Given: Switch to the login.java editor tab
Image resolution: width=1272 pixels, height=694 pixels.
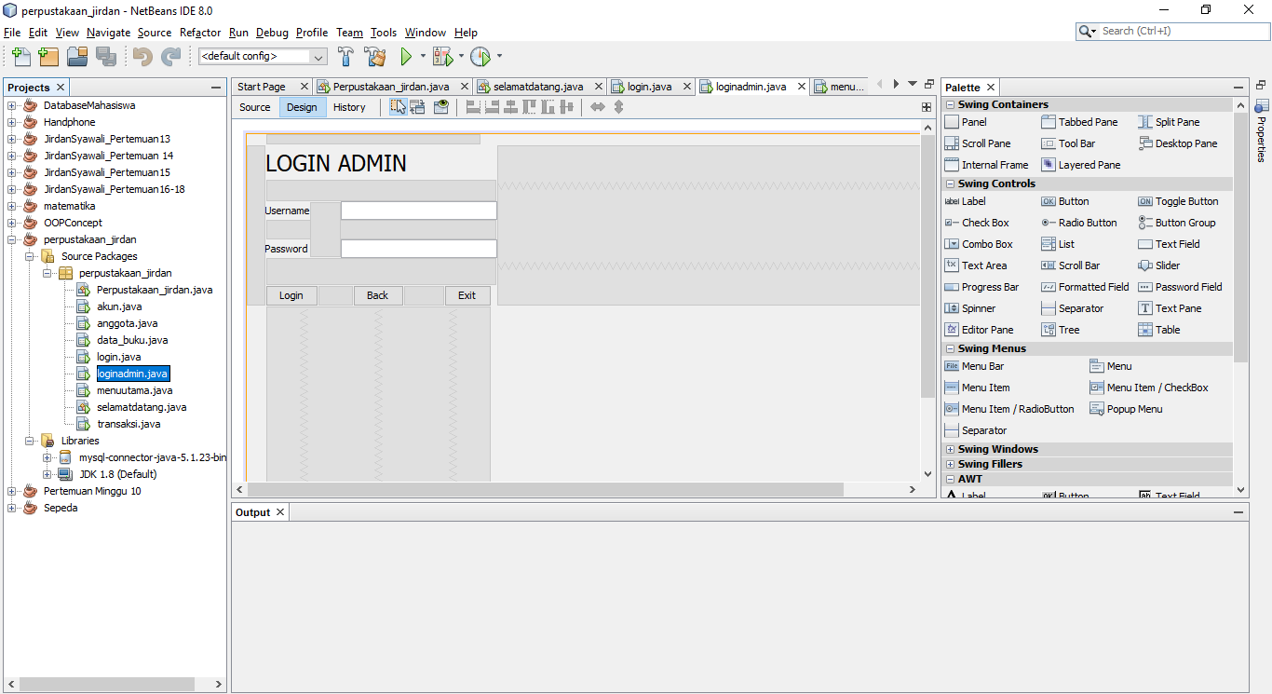Looking at the screenshot, I should point(644,86).
